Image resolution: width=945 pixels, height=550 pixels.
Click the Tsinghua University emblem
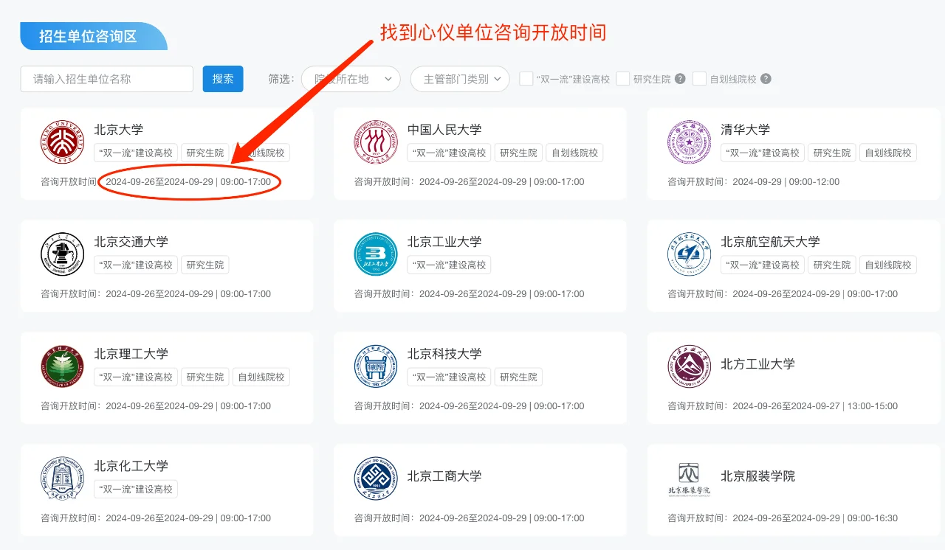point(689,142)
